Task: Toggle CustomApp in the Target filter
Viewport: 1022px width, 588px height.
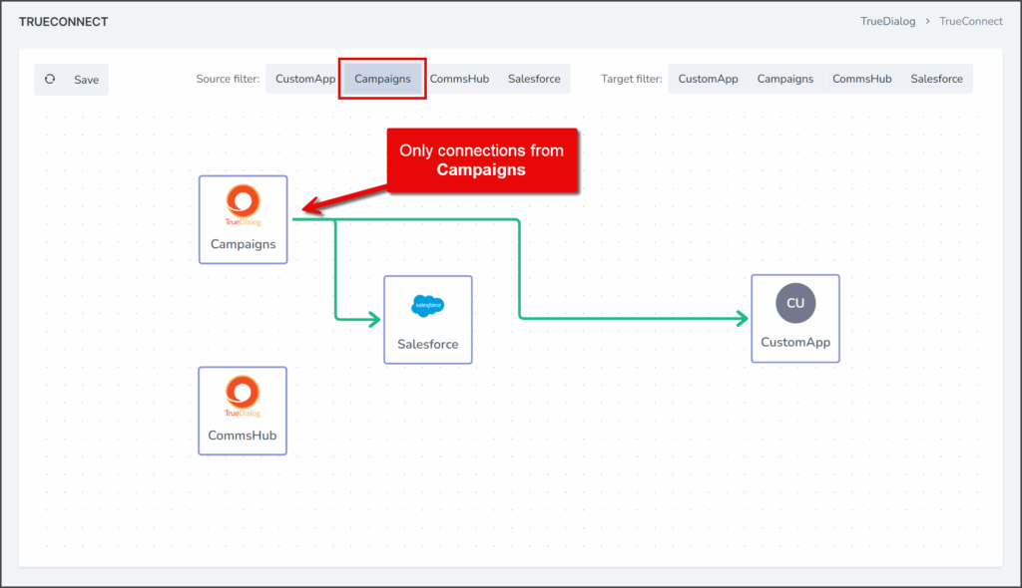Action: (708, 79)
